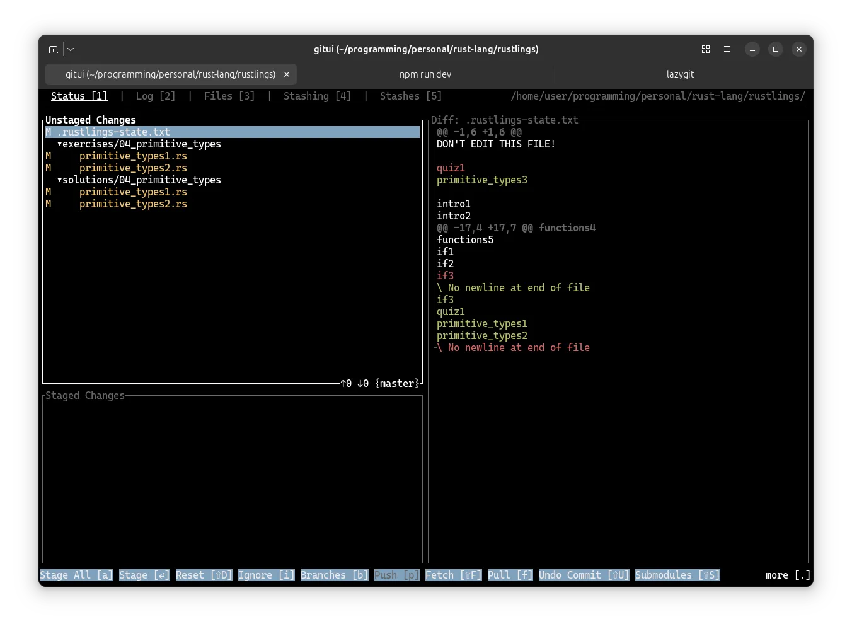Select primitive_types1.rs under exercises folder
This screenshot has width=852, height=629.
133,156
